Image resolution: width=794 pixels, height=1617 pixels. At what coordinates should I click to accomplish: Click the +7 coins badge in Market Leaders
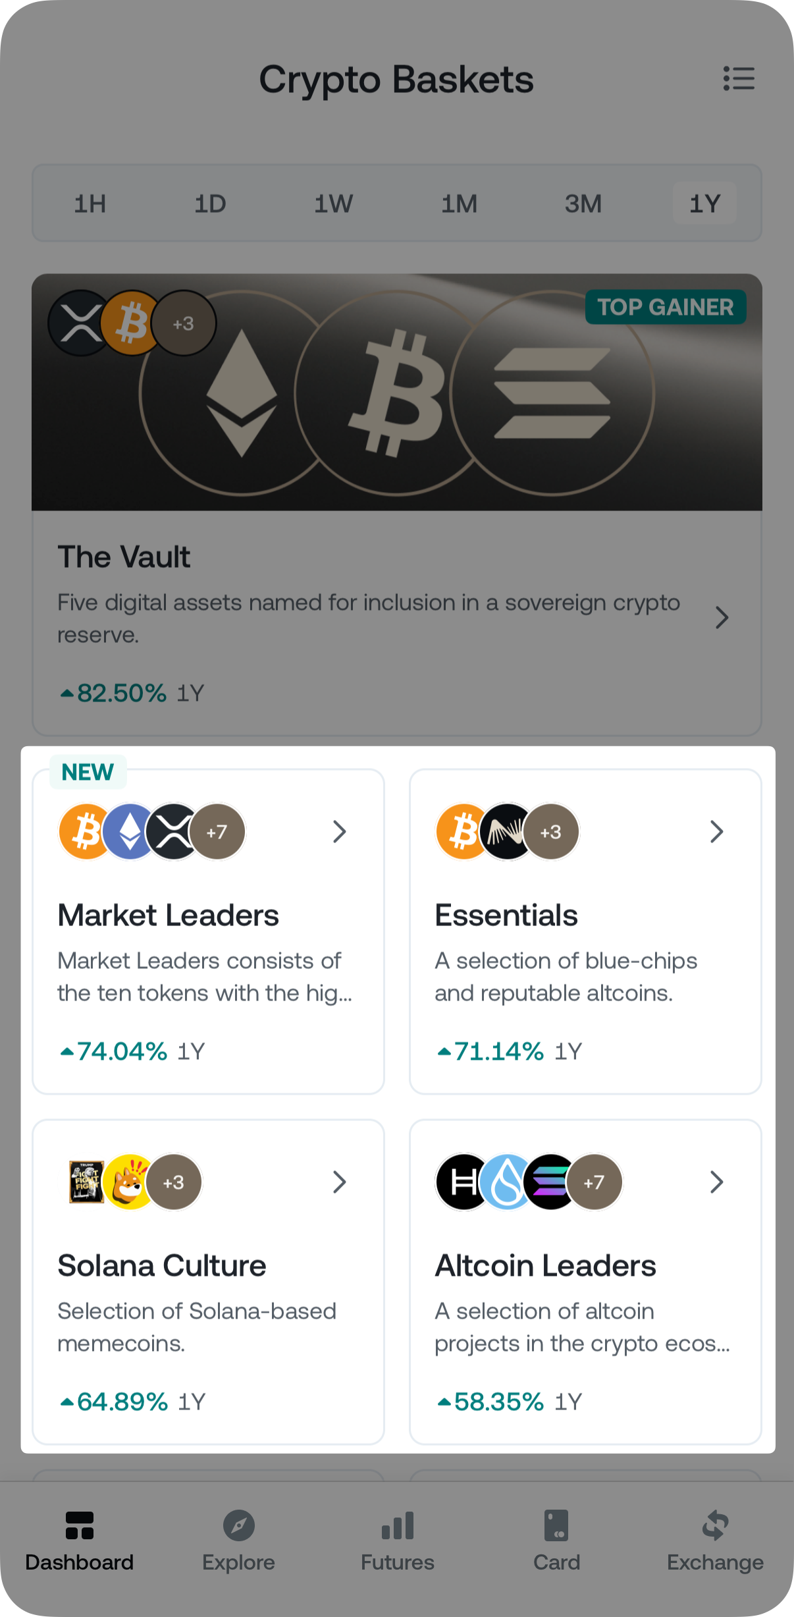(217, 832)
